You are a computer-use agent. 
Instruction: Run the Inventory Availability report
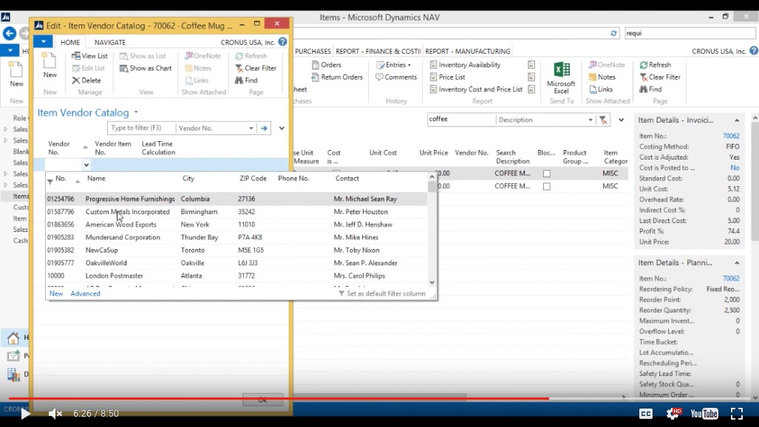tap(465, 65)
